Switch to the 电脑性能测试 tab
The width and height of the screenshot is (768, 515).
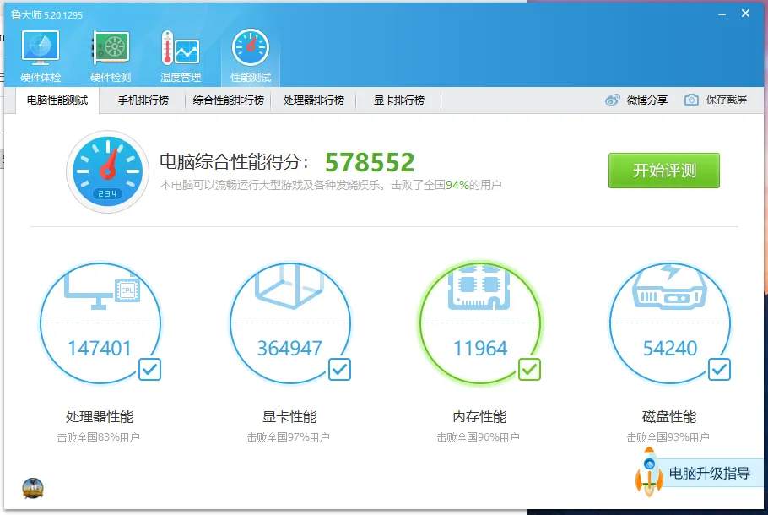pyautogui.click(x=57, y=100)
